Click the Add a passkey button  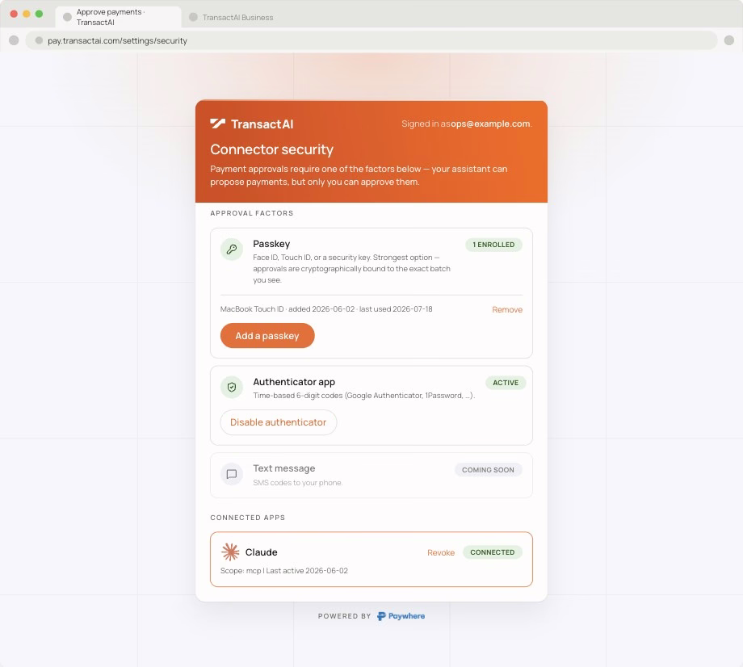[x=267, y=335]
